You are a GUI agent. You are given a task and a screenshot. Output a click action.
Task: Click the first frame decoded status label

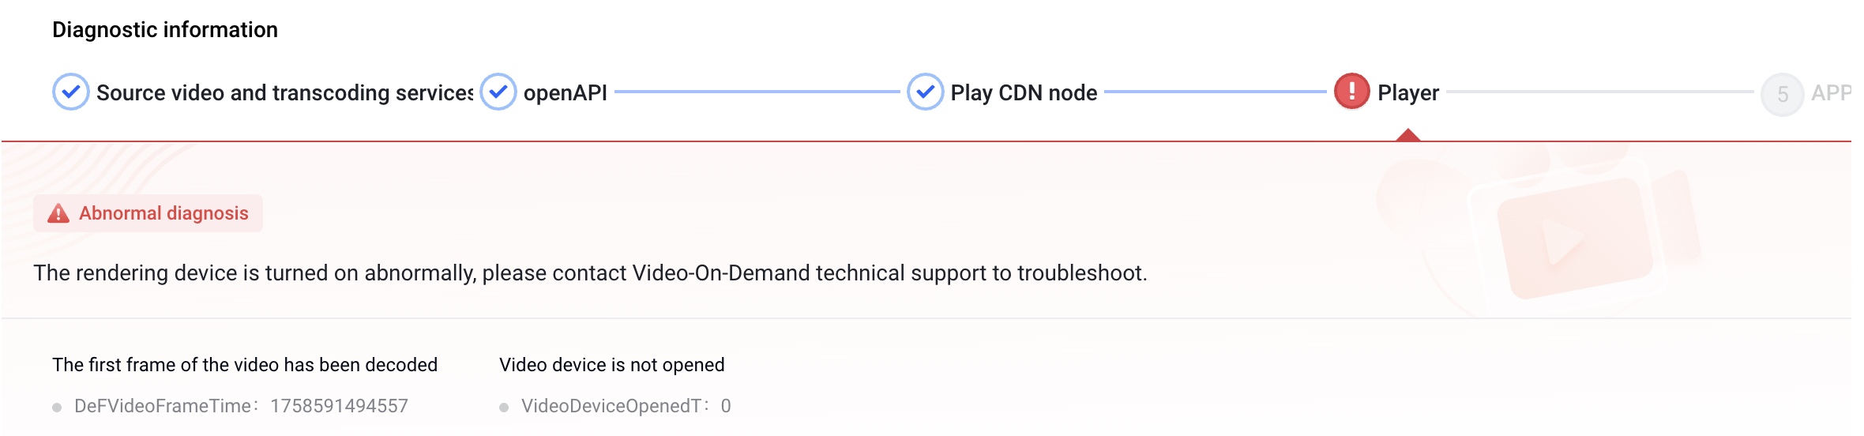[x=245, y=365]
